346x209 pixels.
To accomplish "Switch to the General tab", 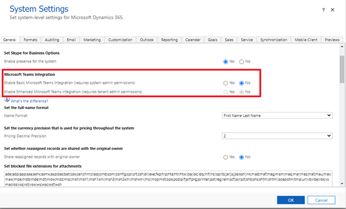I will click(10, 40).
